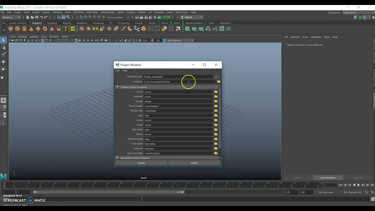Viewport: 375px width, 211px height.
Task: Open the No Anim Layer dropdown
Action: [326, 192]
